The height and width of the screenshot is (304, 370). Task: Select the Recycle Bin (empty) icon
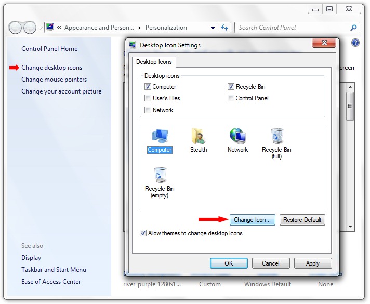point(160,181)
